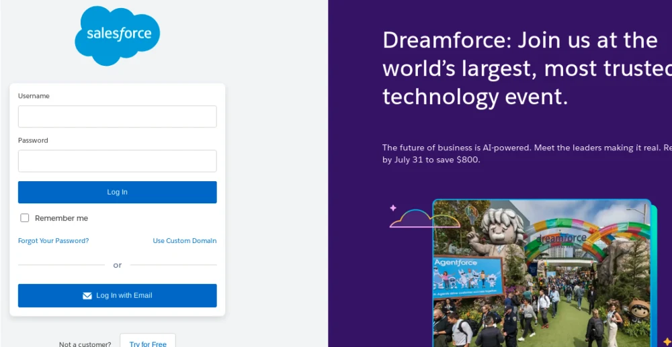Focus the Username input field

click(118, 116)
